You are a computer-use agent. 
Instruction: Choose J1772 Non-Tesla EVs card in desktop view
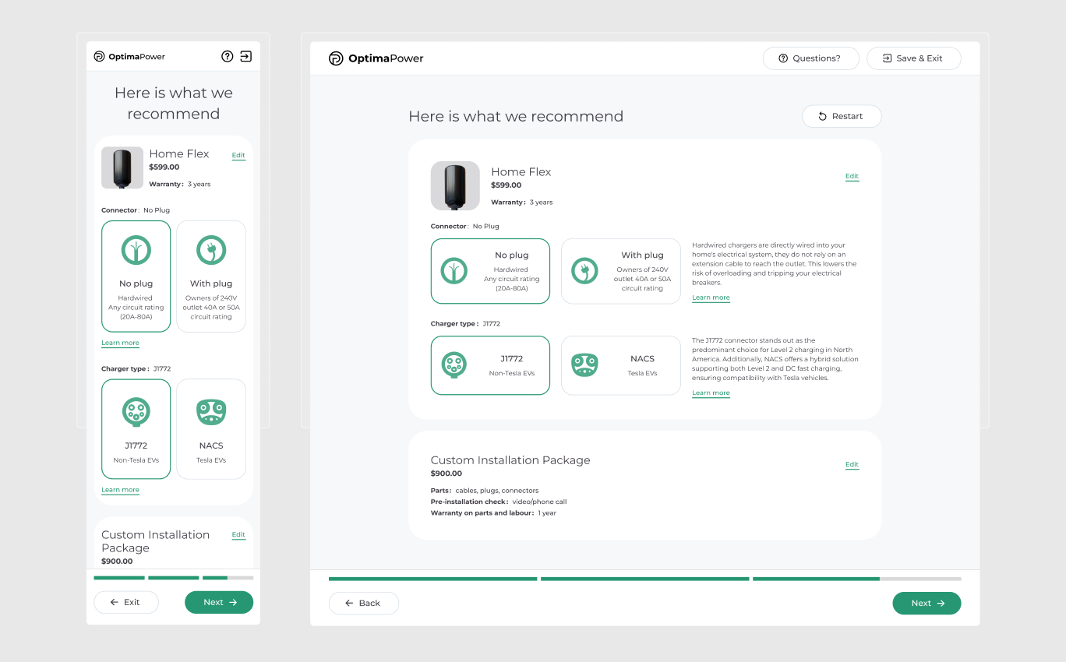490,365
